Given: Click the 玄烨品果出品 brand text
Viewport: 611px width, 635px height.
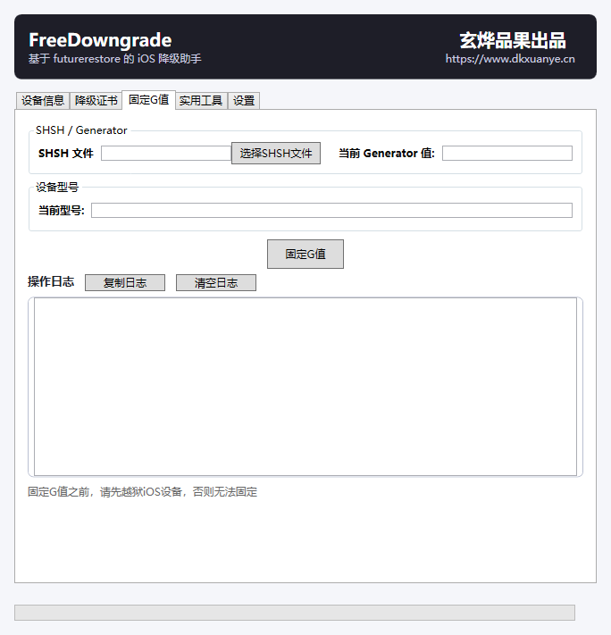Looking at the screenshot, I should point(513,40).
